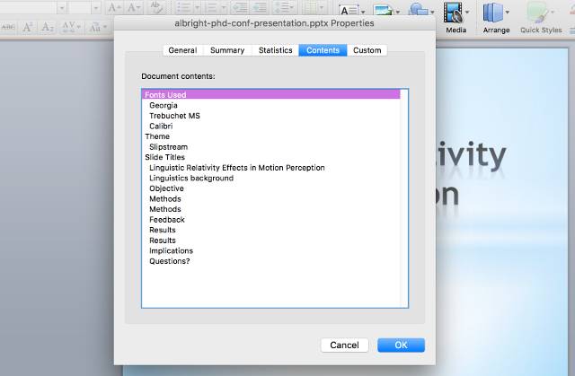Click the Increase Font Size icon
Viewport: 575px width, 376px height.
click(114, 8)
